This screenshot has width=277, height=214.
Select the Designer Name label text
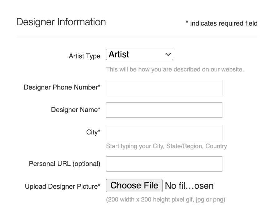click(x=76, y=110)
